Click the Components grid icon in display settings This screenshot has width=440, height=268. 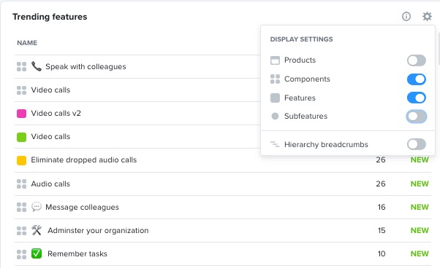click(x=275, y=79)
